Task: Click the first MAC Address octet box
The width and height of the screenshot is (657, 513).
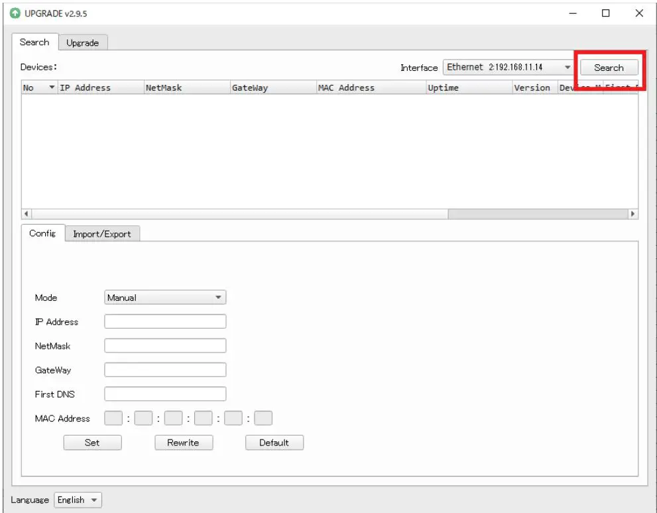Action: pos(113,418)
